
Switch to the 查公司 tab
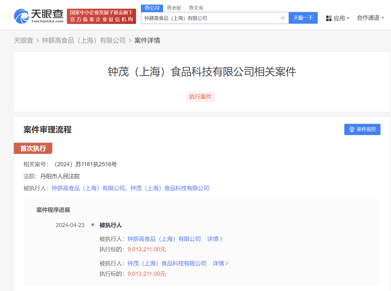(152, 8)
